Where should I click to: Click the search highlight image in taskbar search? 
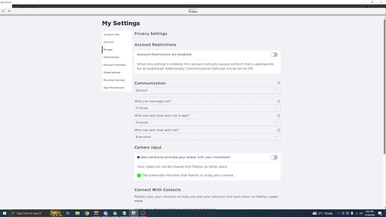(55, 213)
